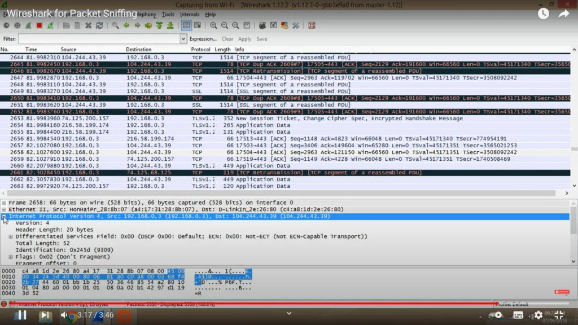The width and height of the screenshot is (578, 325).
Task: Sort by Source column header
Action: tap(68, 50)
